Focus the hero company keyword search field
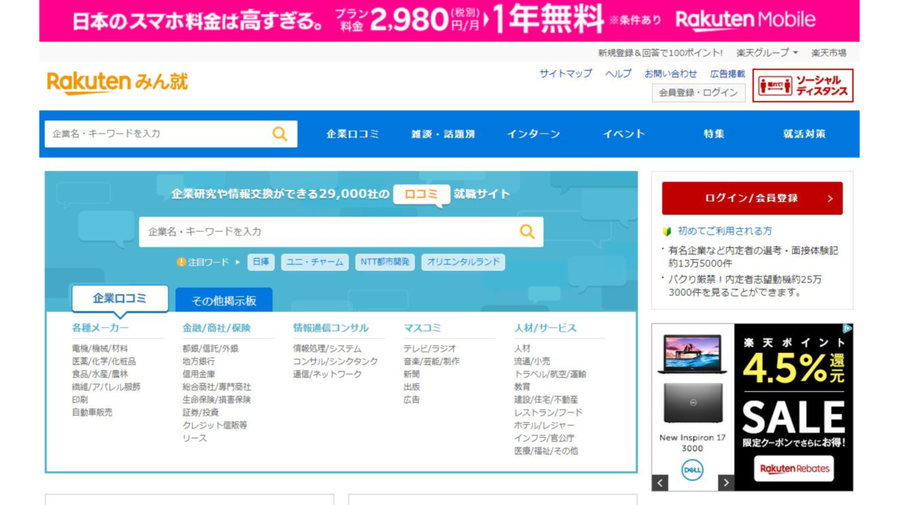The image size is (899, 505). (x=328, y=231)
